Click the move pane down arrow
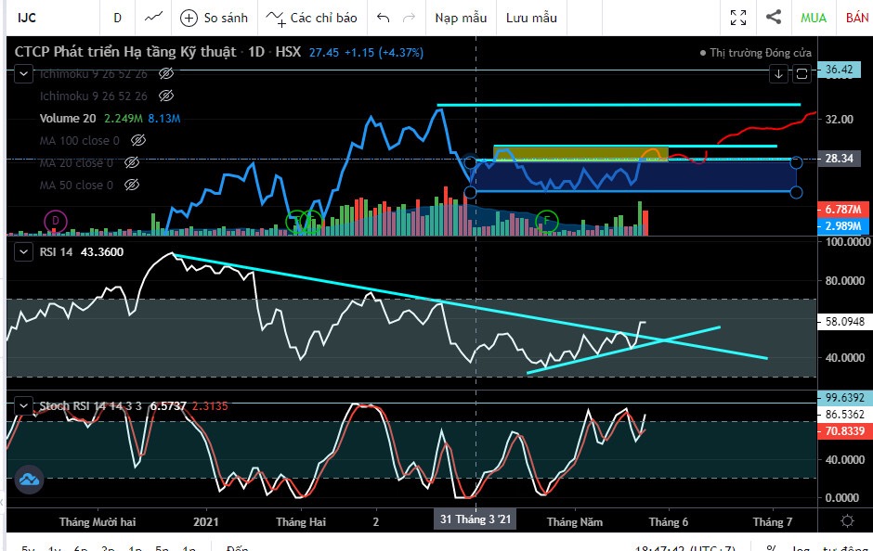This screenshot has width=873, height=551. tap(778, 73)
